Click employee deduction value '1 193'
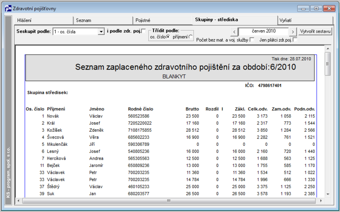Image resolution: width=340 pixels, height=212 pixels. pyautogui.click(x=286, y=194)
